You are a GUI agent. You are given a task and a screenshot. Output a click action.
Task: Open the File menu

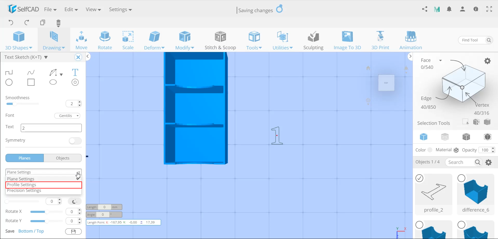[x=50, y=9]
